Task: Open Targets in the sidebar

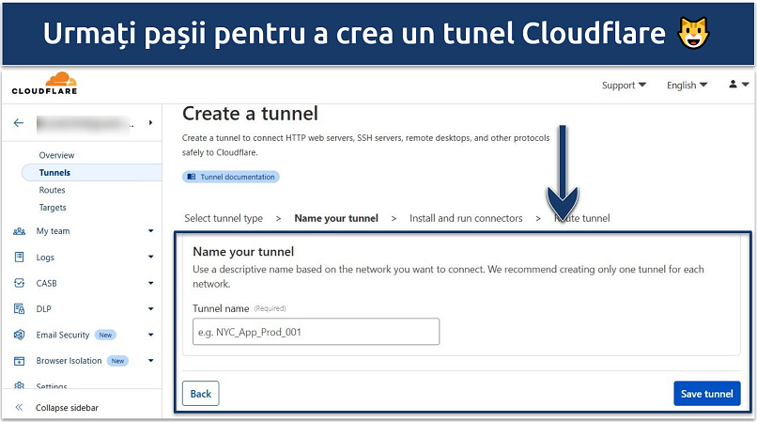Action: tap(53, 208)
